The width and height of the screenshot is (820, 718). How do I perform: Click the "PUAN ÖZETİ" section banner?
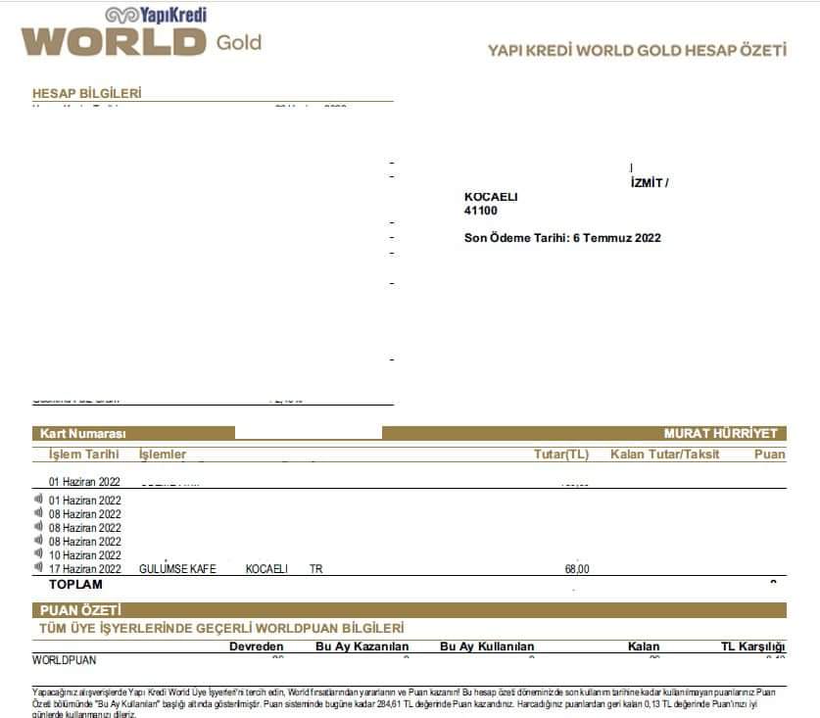click(409, 610)
